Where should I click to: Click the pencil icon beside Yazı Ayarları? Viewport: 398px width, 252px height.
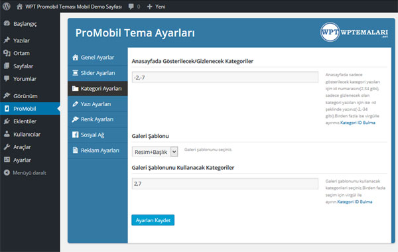75,104
